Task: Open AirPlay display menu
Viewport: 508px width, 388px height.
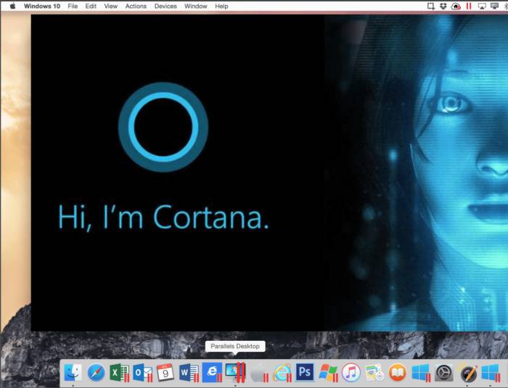Action: click(482, 6)
